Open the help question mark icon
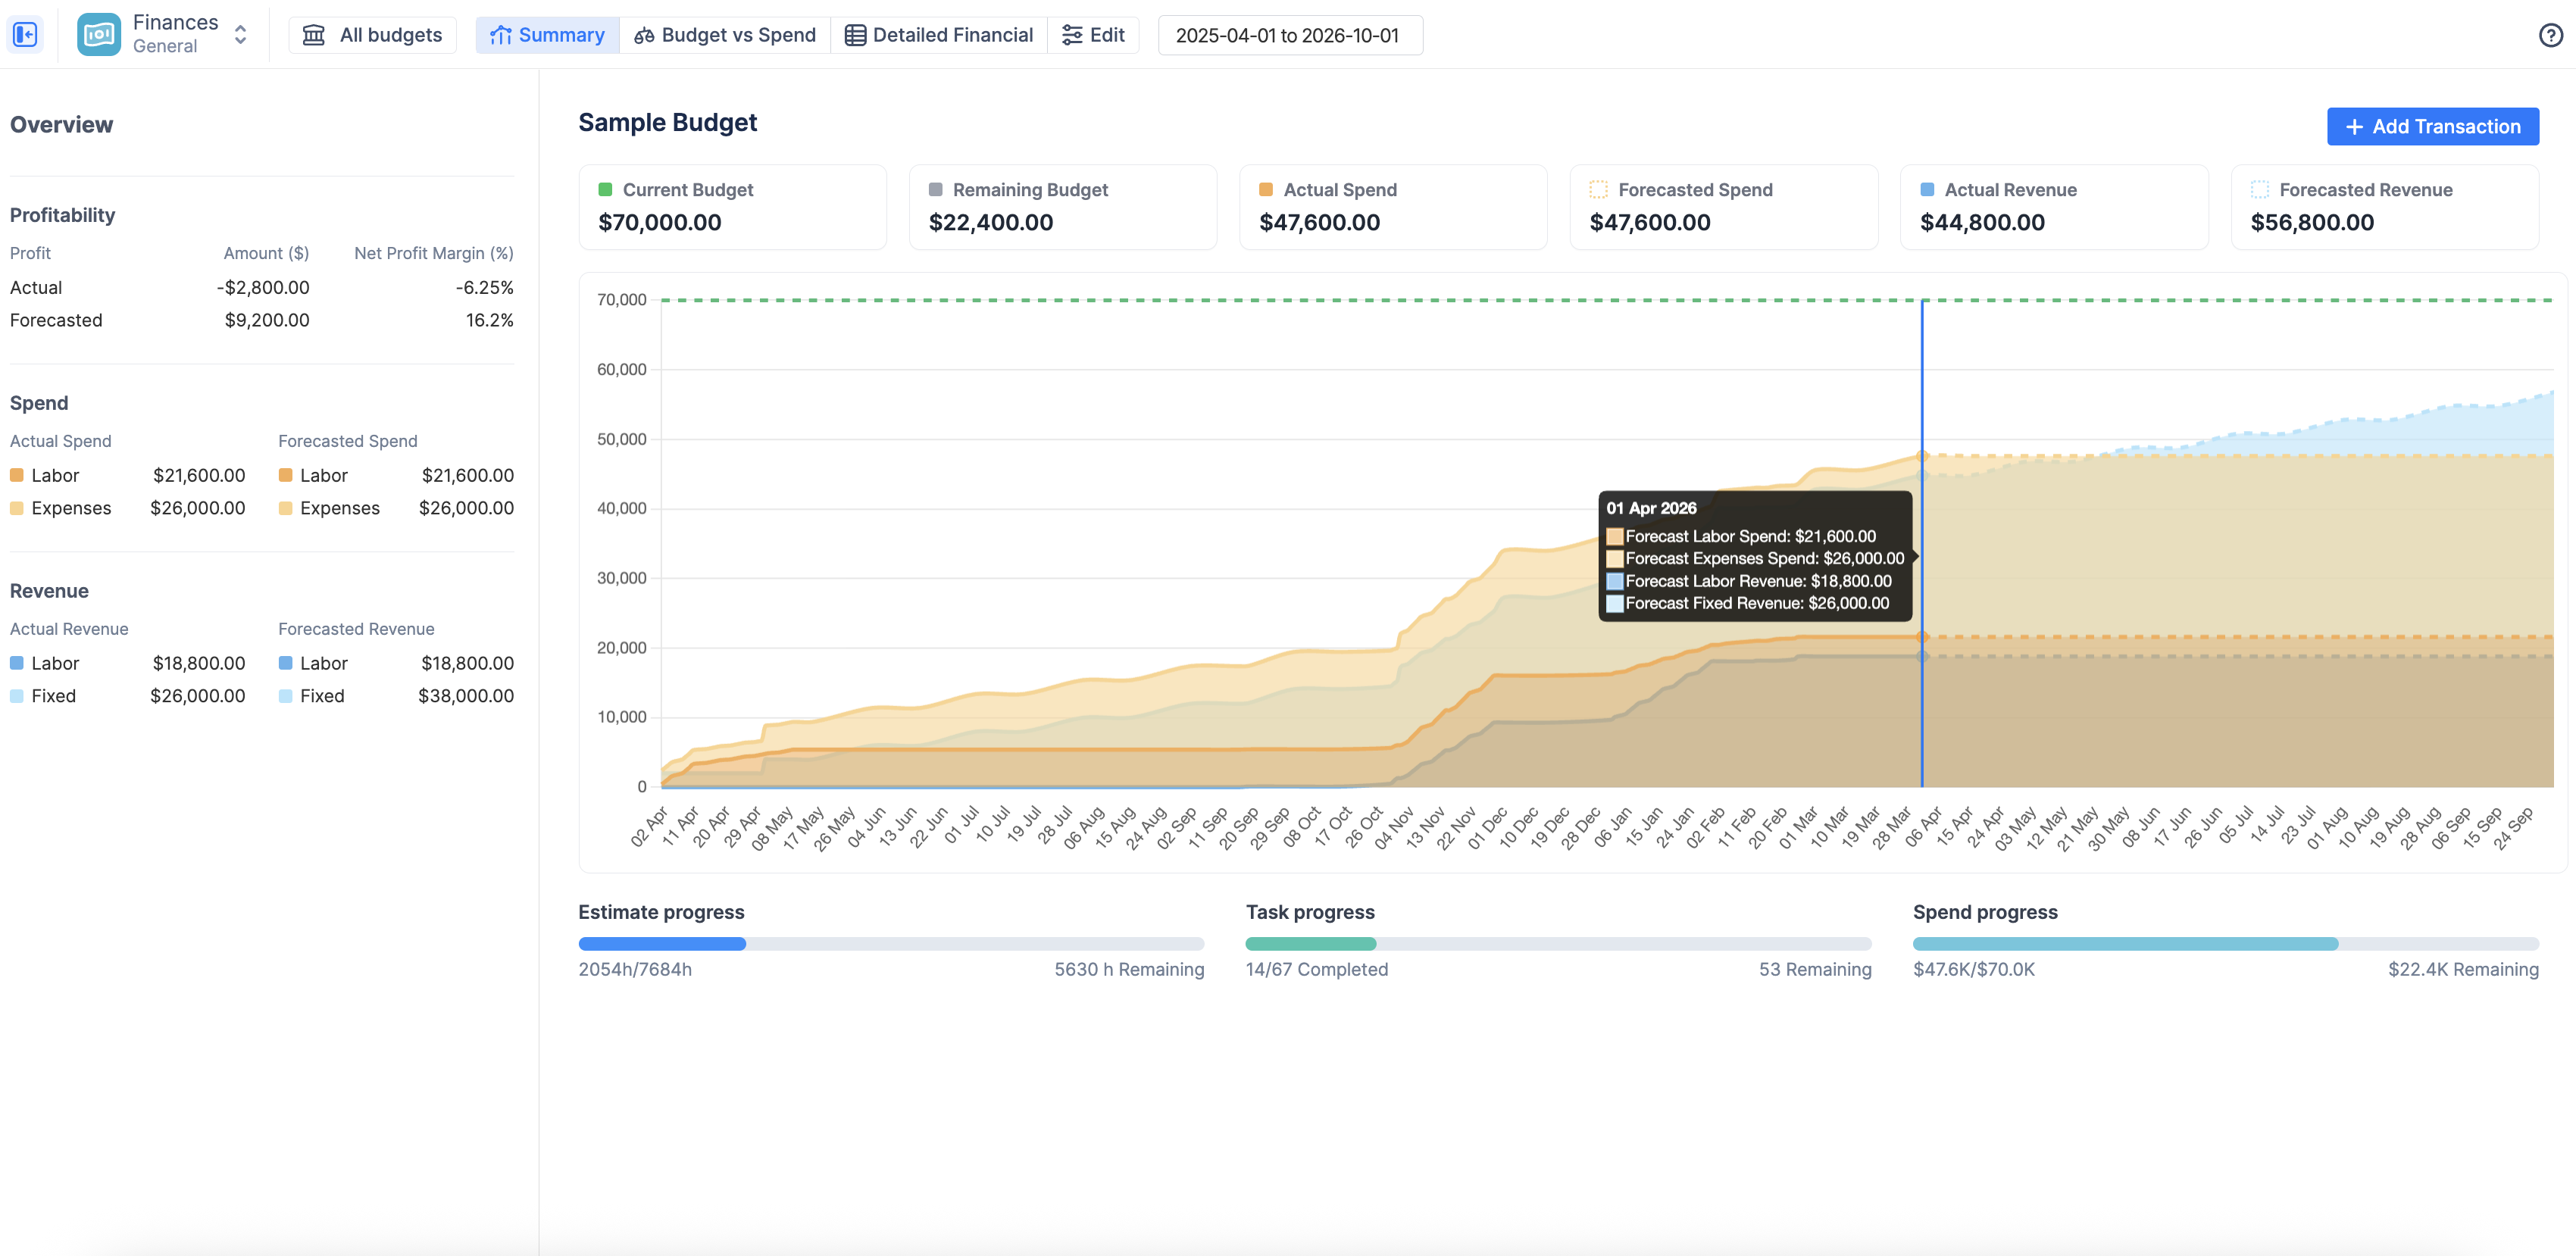 pyautogui.click(x=2550, y=35)
